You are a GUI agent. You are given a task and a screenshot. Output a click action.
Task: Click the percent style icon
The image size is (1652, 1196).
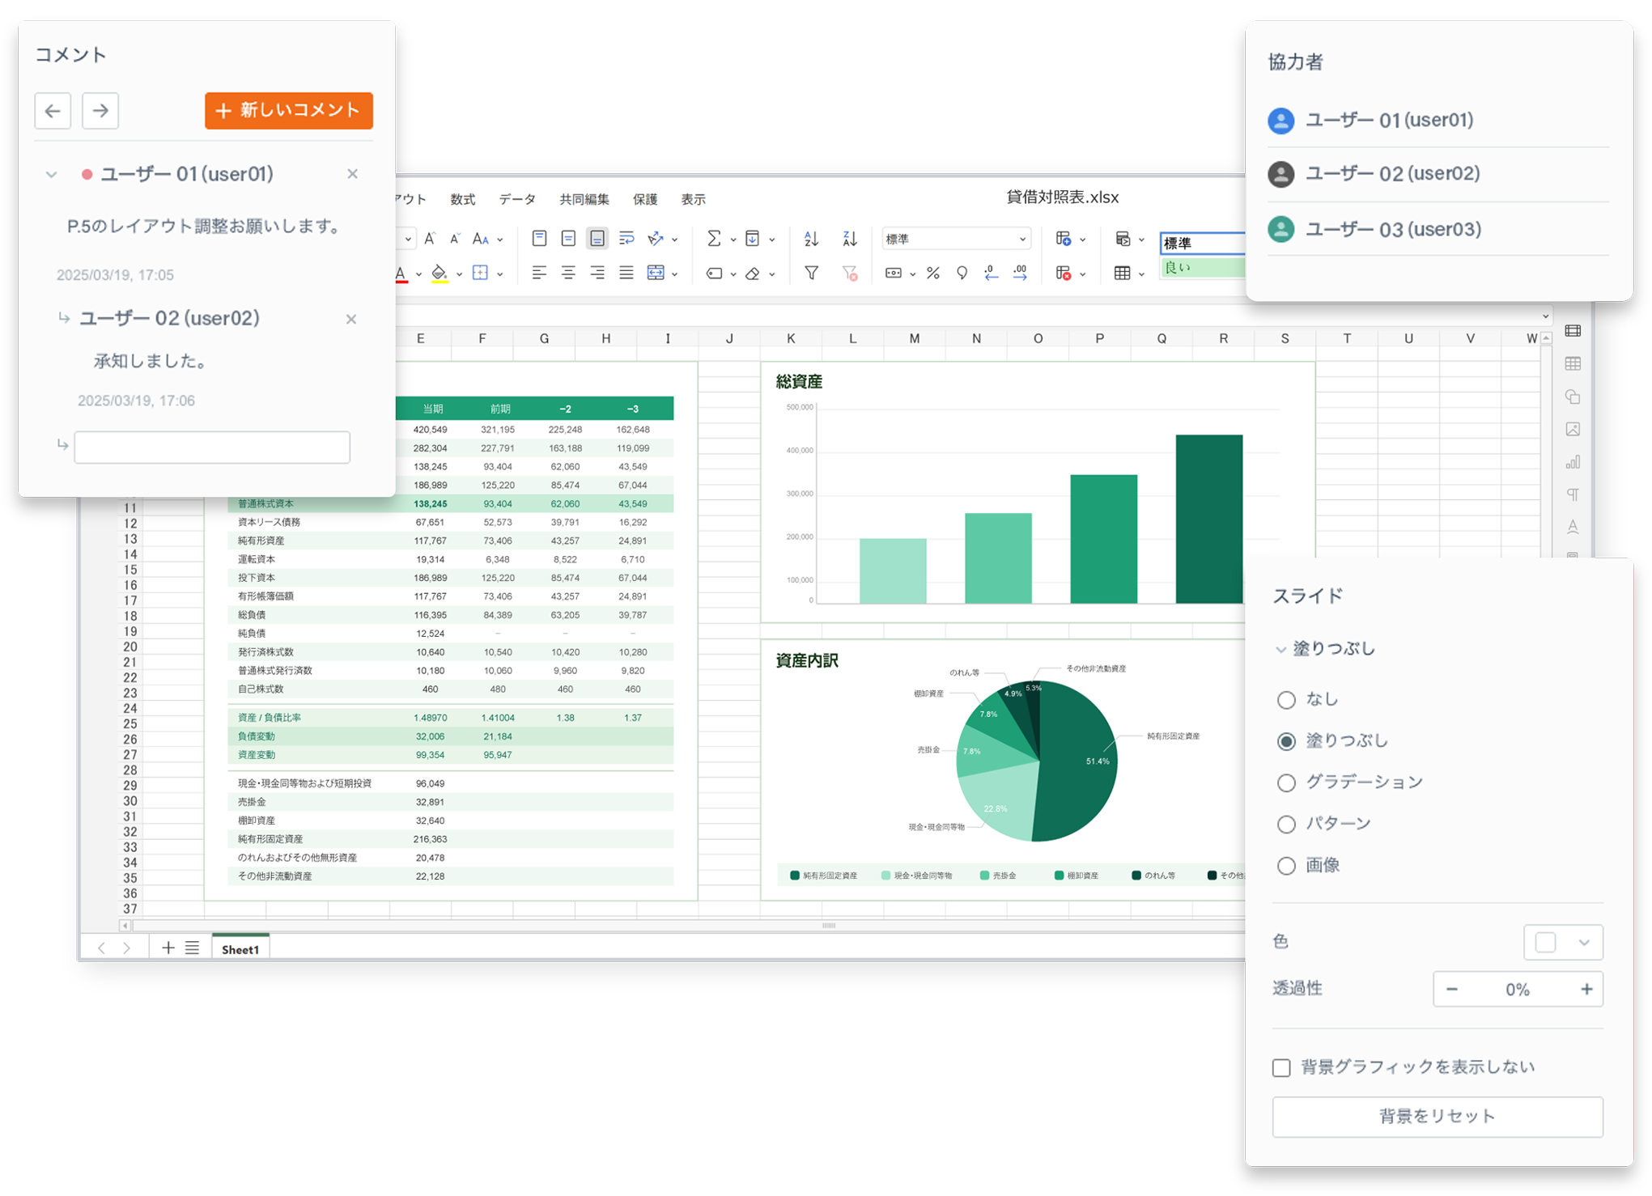[933, 274]
